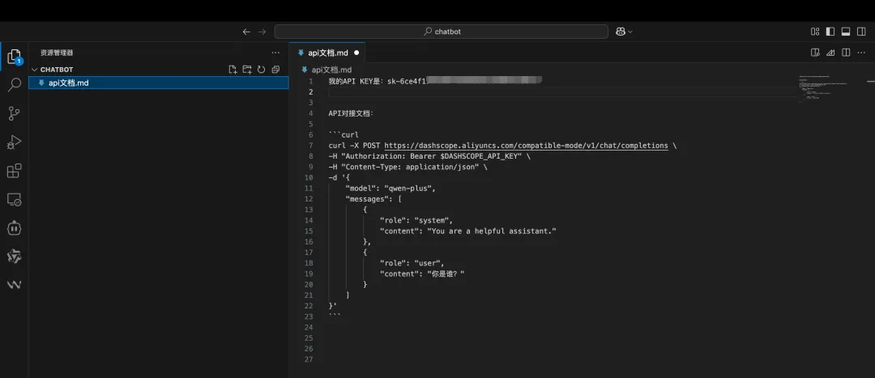
Task: Toggle the secondary side bar
Action: coord(861,32)
